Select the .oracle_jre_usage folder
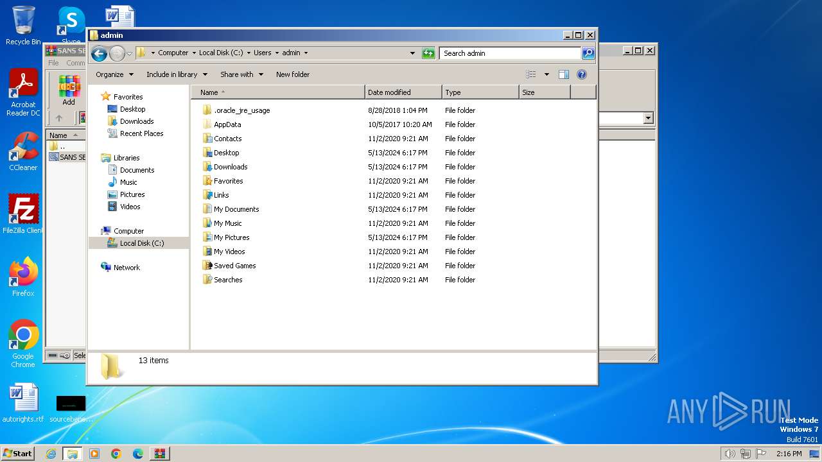Screen dimensions: 822x462 click(x=241, y=110)
